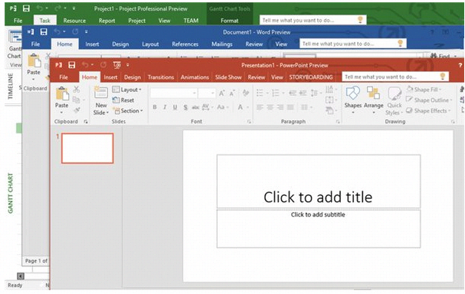
Task: Open the Shape Fill dropdown
Action: click(x=424, y=90)
